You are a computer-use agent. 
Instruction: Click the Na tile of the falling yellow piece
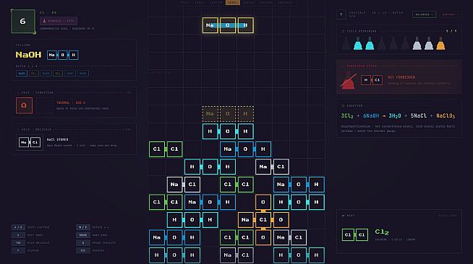tap(210, 25)
